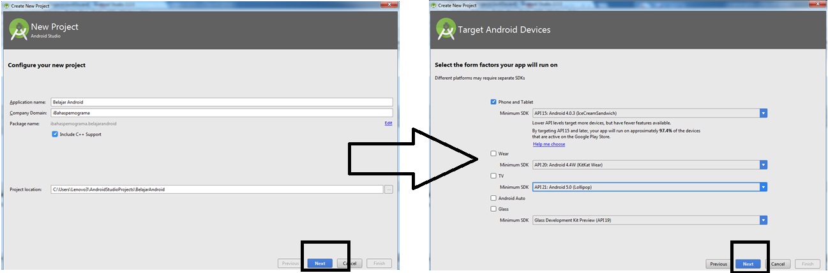The height and width of the screenshot is (273, 828).
Task: Enable the Wear form factor checkbox
Action: 493,154
